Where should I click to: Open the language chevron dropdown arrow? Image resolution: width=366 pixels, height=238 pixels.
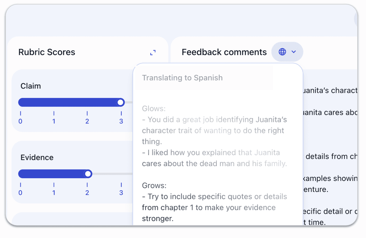point(294,52)
